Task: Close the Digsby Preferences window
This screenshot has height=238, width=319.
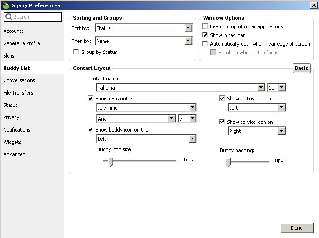Action: click(x=313, y=5)
